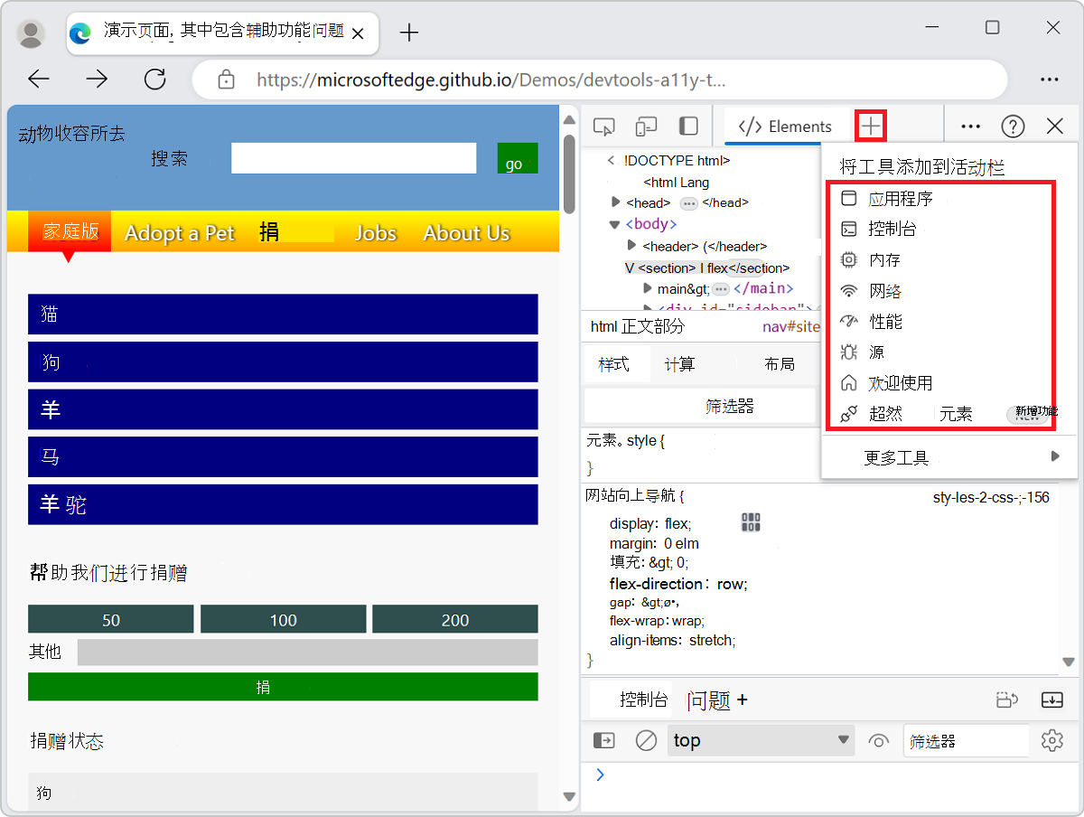Collapse the Quick View drawer icon

pyautogui.click(x=1052, y=700)
